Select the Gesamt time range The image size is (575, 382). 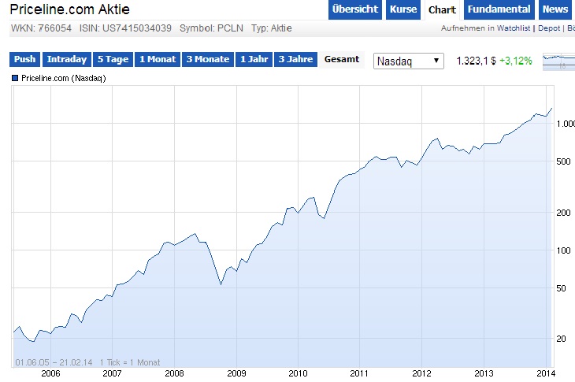tap(342, 59)
